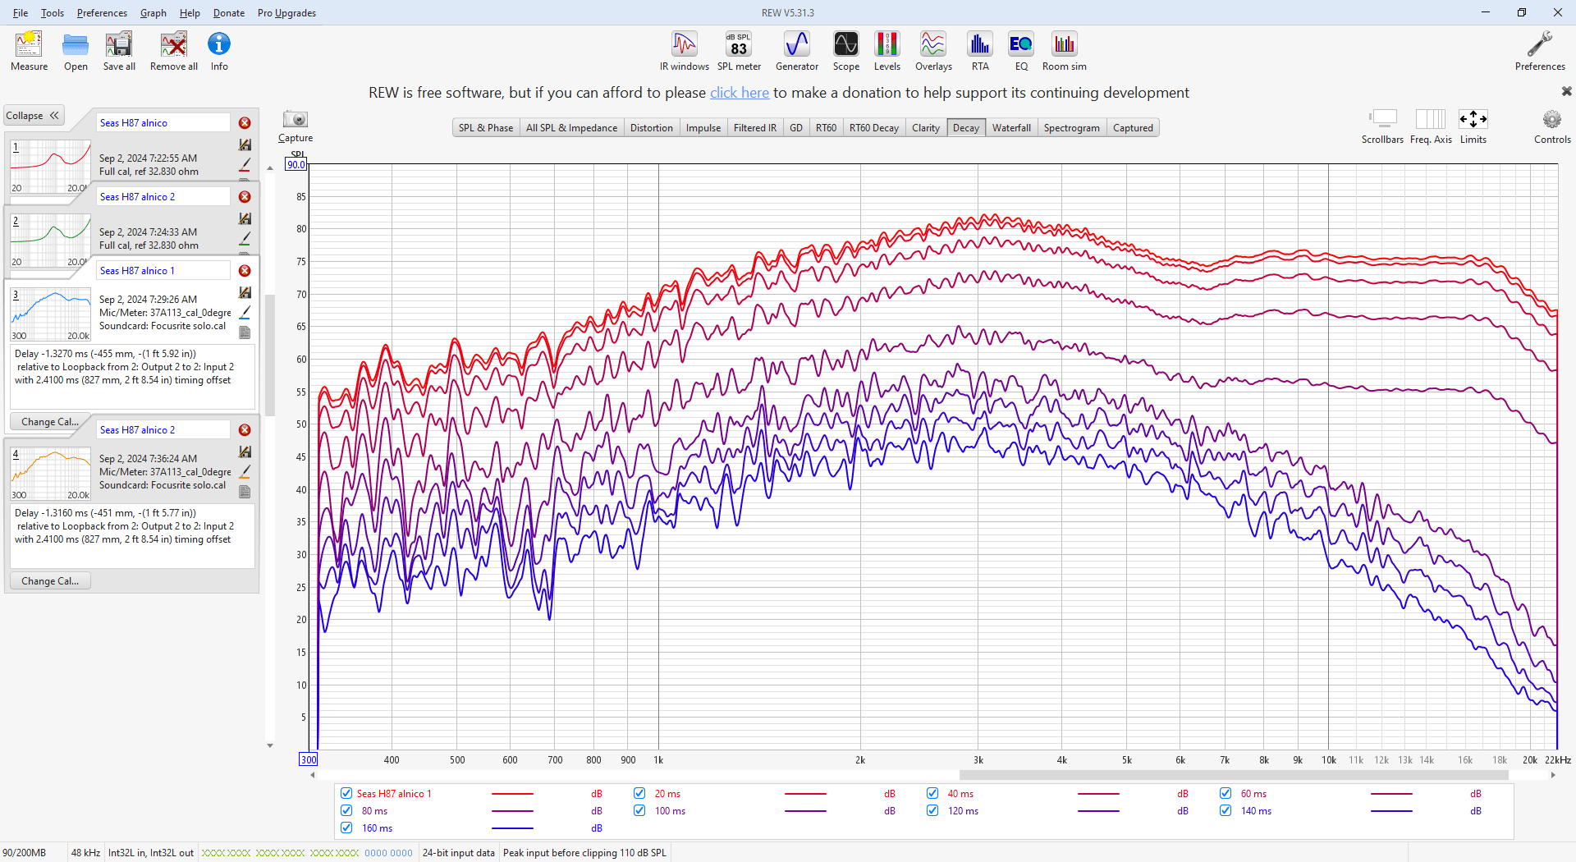Change trace colour of measurement 3
The image size is (1576, 862).
tap(245, 313)
